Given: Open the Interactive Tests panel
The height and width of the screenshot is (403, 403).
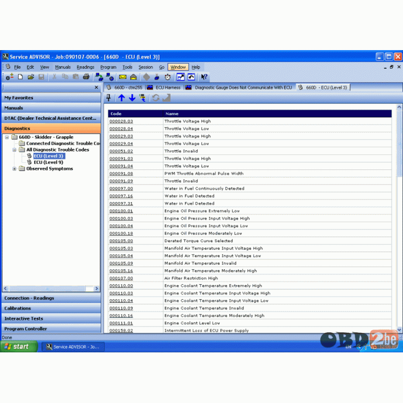Looking at the screenshot, I should [x=51, y=319].
